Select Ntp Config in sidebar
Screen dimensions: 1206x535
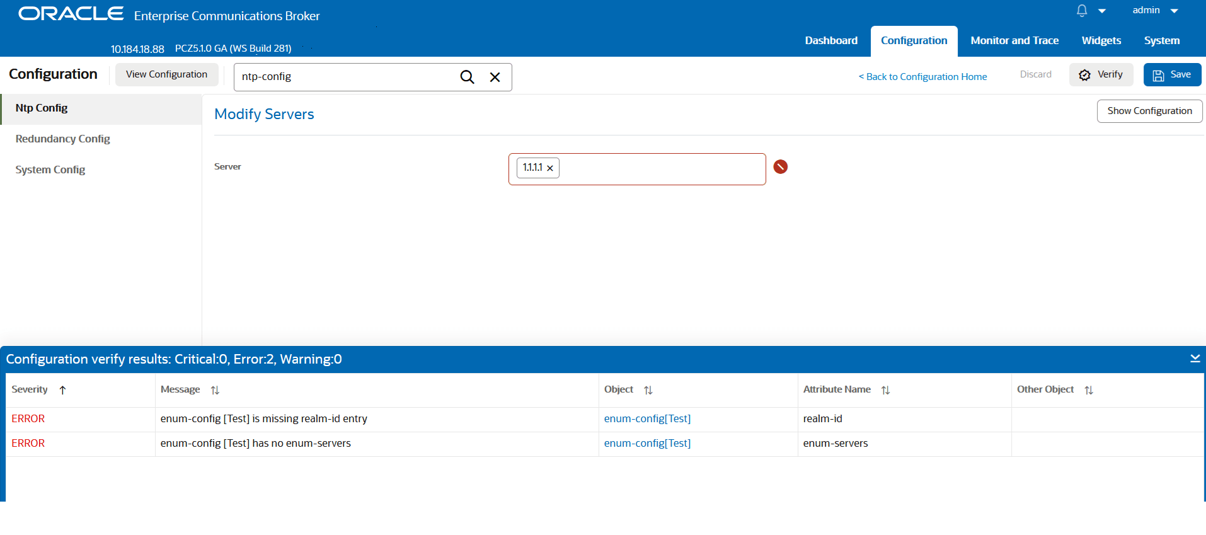coord(101,108)
